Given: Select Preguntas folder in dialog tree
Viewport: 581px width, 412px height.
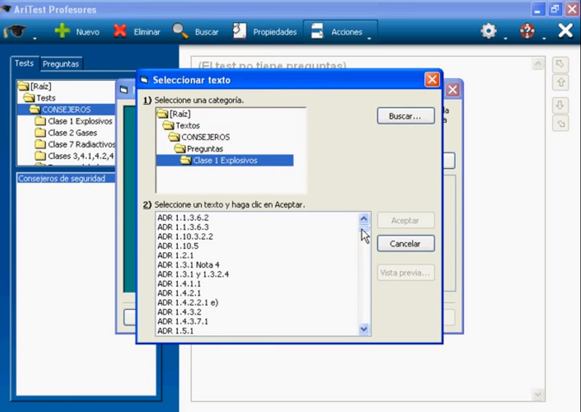Looking at the screenshot, I should tap(199, 149).
